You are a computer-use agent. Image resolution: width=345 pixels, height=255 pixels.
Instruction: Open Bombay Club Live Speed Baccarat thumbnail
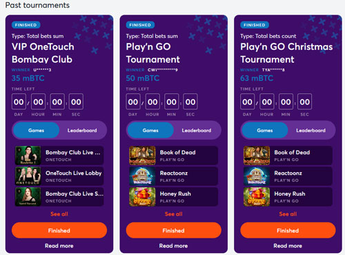point(28,196)
